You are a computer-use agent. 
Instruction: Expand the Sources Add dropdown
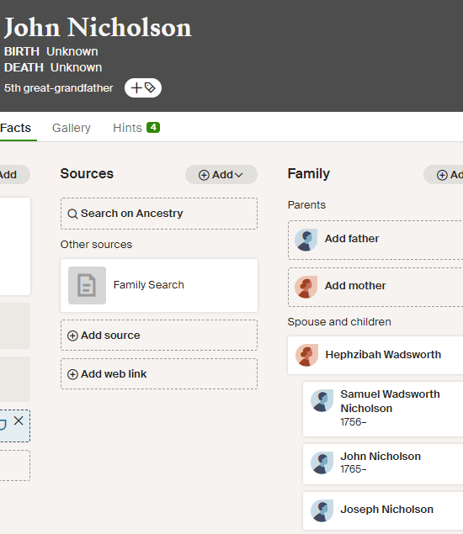click(221, 175)
